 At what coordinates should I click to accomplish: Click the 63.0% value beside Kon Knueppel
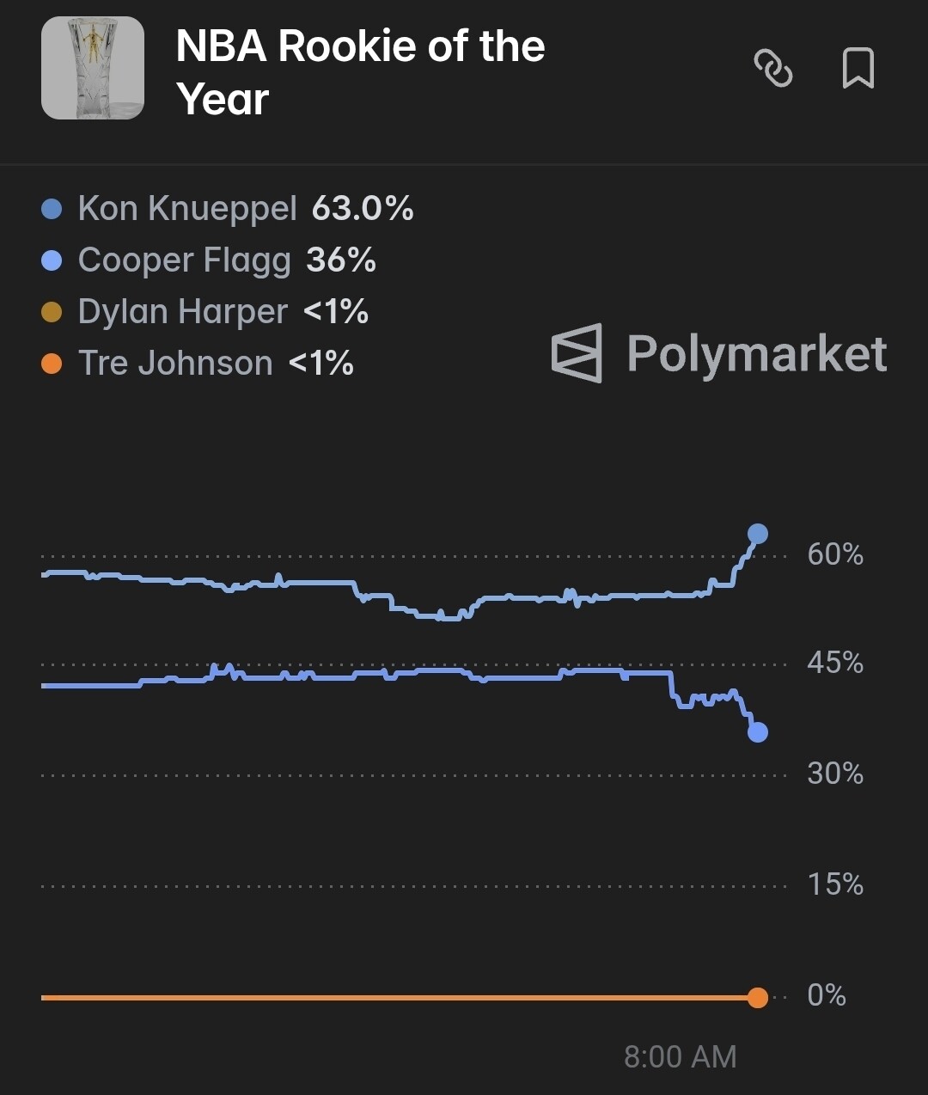click(x=363, y=209)
